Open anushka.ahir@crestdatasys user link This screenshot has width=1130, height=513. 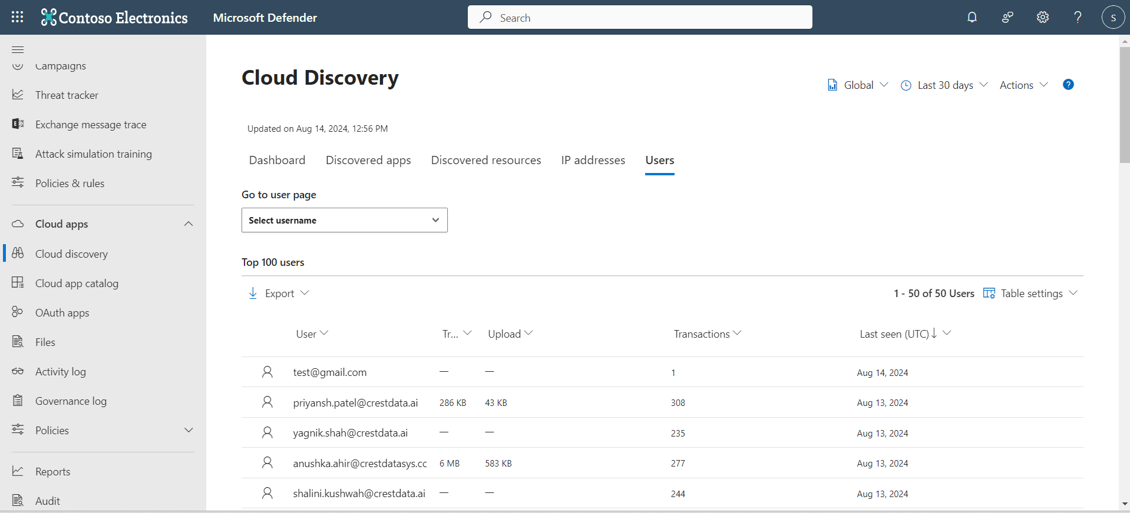360,463
